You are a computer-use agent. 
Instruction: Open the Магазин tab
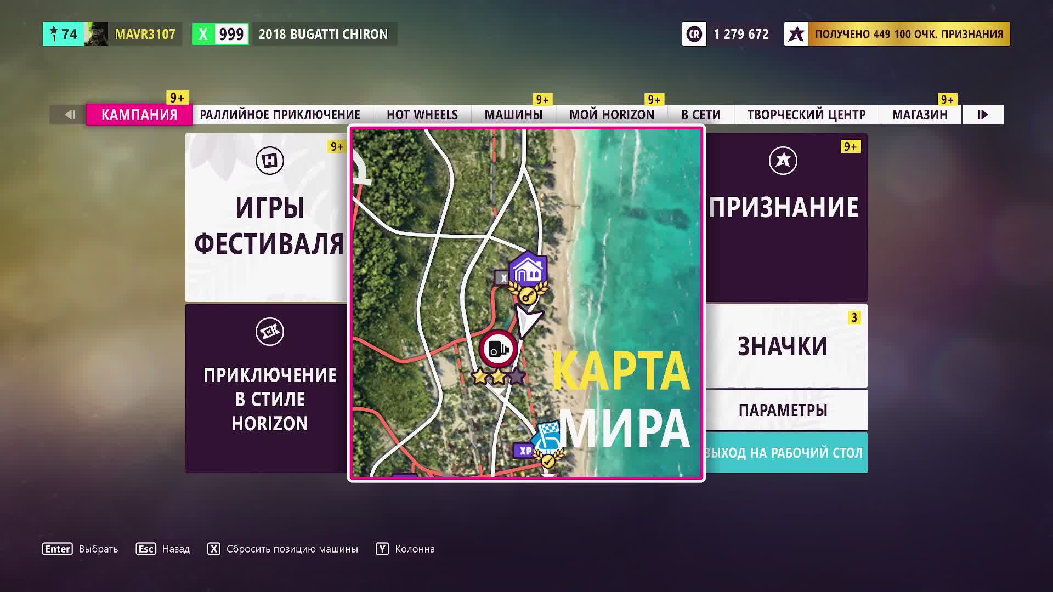click(x=919, y=115)
